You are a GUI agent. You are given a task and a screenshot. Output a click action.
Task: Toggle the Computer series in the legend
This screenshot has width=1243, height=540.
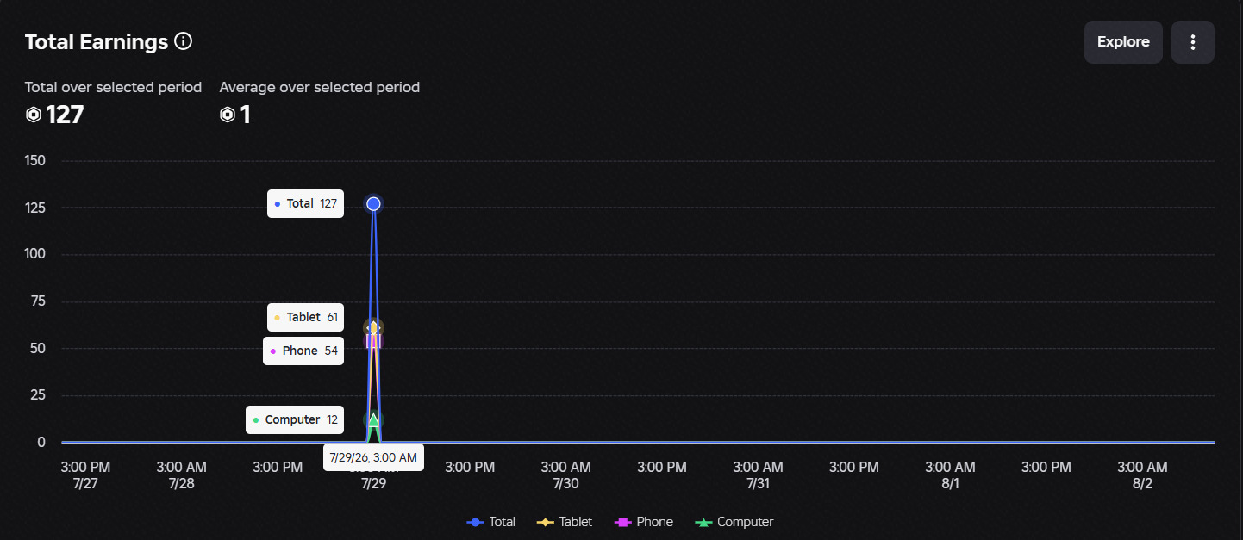pos(734,522)
